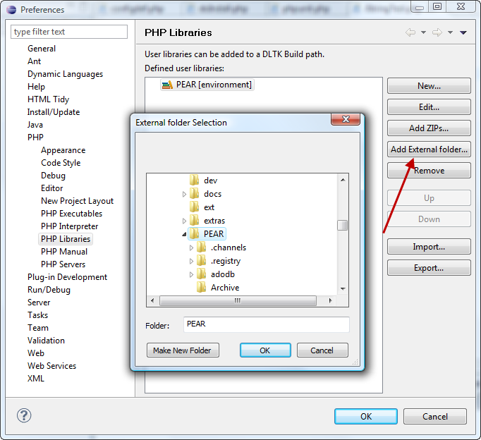The image size is (481, 440).
Task: Expand the extras folder node
Action: point(185,221)
